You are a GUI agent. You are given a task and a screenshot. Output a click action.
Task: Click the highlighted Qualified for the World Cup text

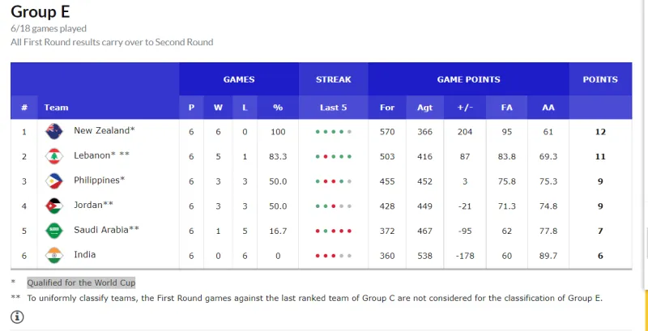tap(81, 282)
